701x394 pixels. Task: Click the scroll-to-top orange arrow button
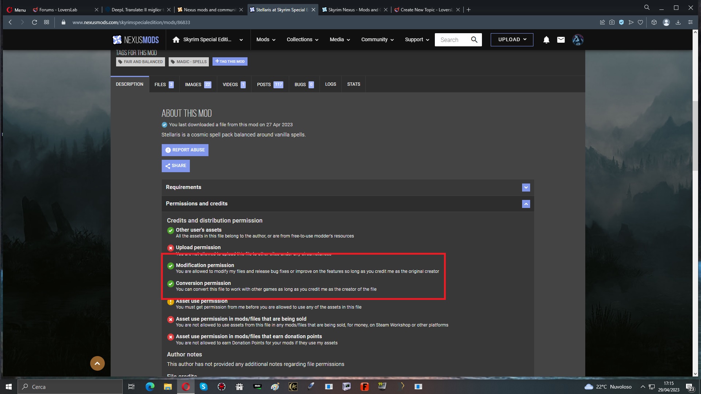tap(97, 363)
